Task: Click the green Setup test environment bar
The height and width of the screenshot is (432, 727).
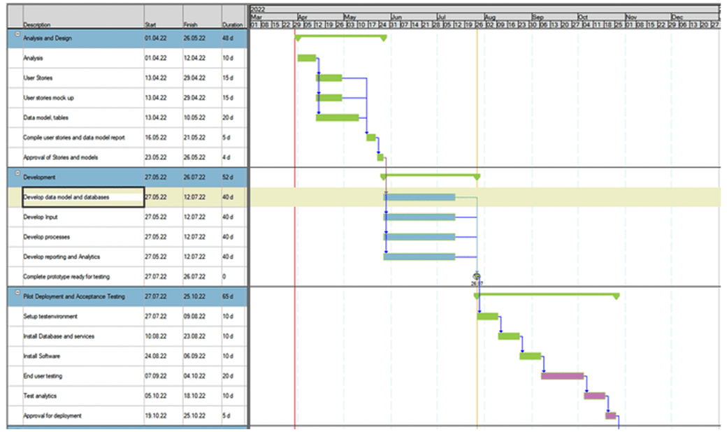Action: click(487, 316)
